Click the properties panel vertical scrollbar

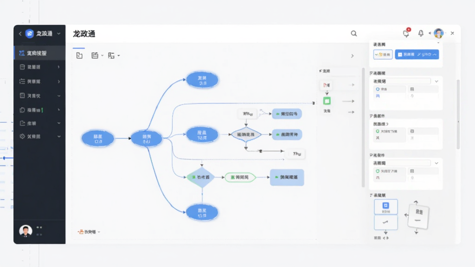(x=458, y=114)
